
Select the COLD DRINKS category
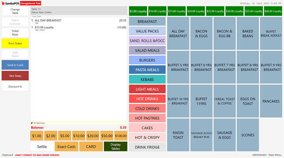point(147,108)
